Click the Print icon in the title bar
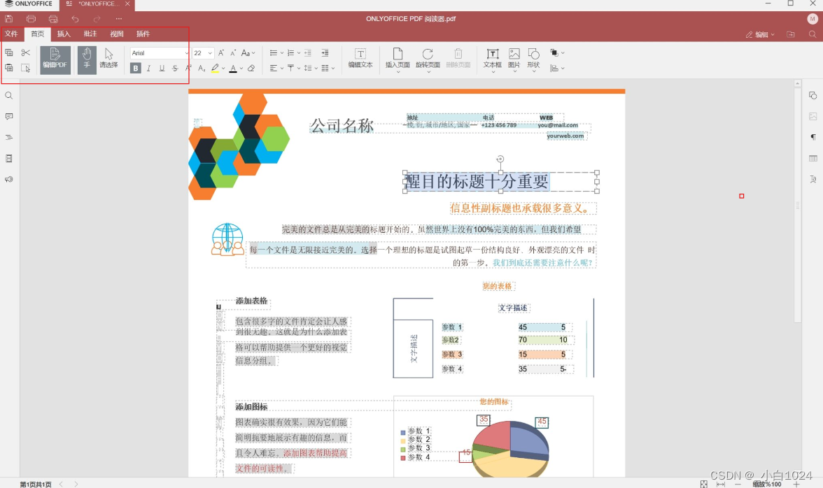823x488 pixels. pyautogui.click(x=31, y=19)
